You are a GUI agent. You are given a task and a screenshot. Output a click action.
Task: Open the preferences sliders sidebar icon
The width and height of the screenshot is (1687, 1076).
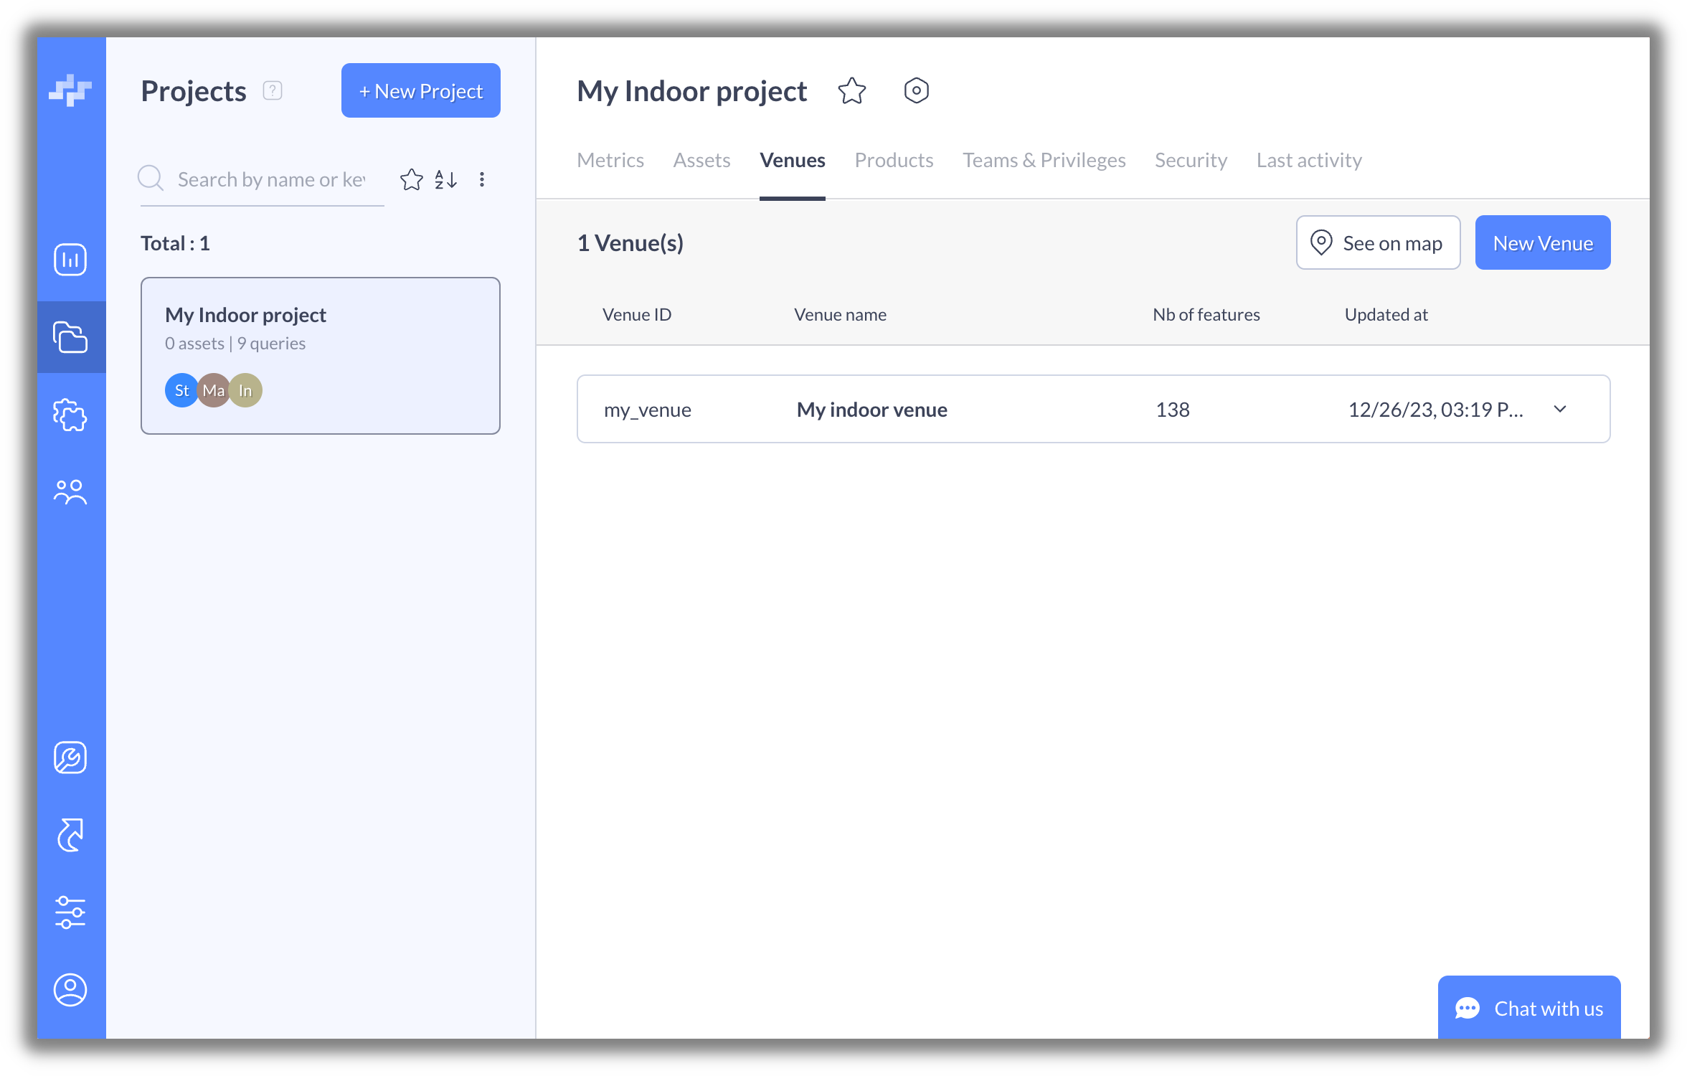pyautogui.click(x=70, y=912)
